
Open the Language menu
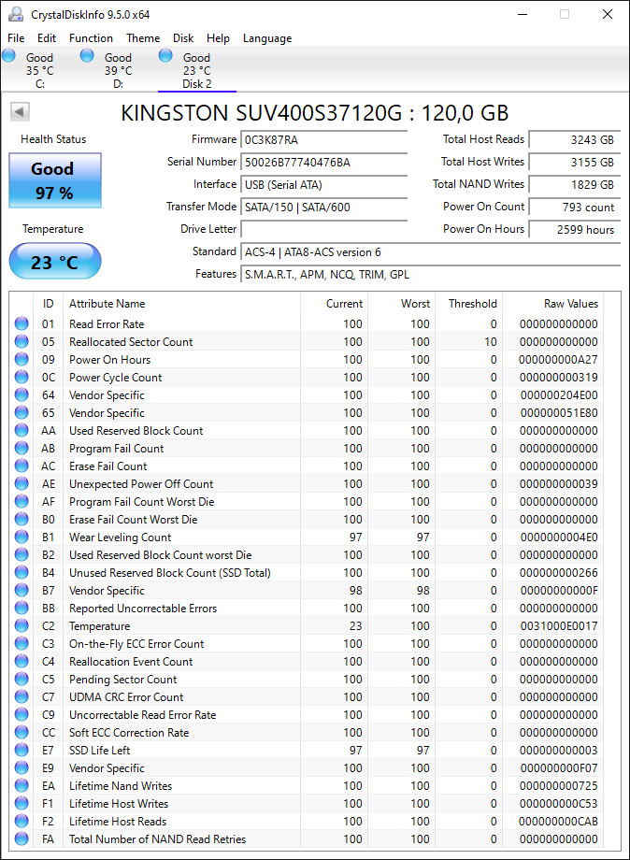[267, 37]
